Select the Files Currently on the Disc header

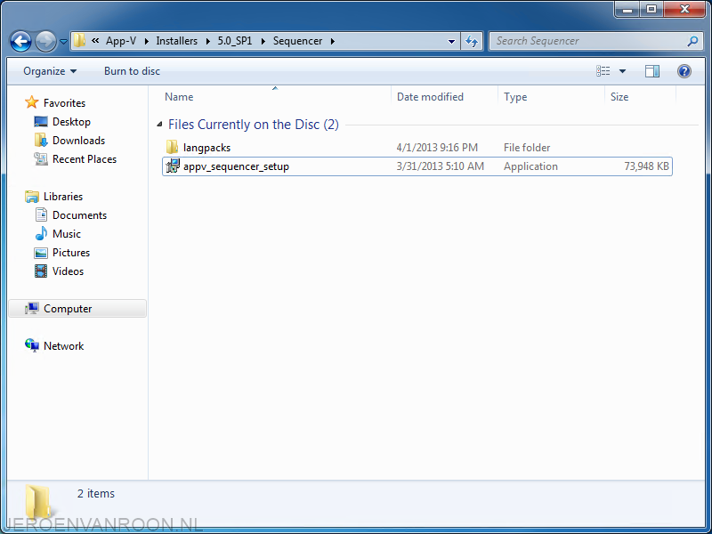[x=254, y=125]
